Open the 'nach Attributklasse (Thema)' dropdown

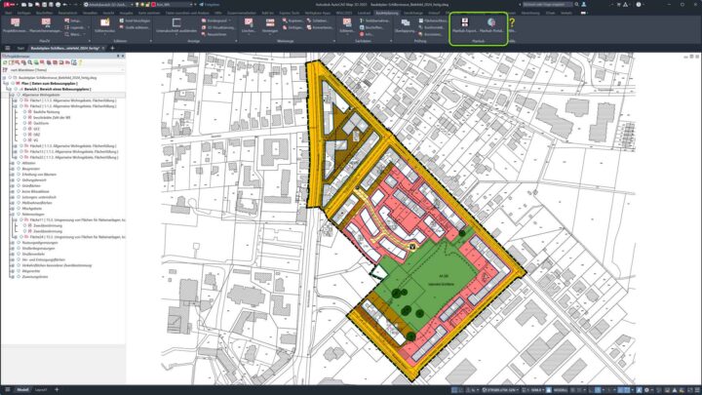[62, 70]
